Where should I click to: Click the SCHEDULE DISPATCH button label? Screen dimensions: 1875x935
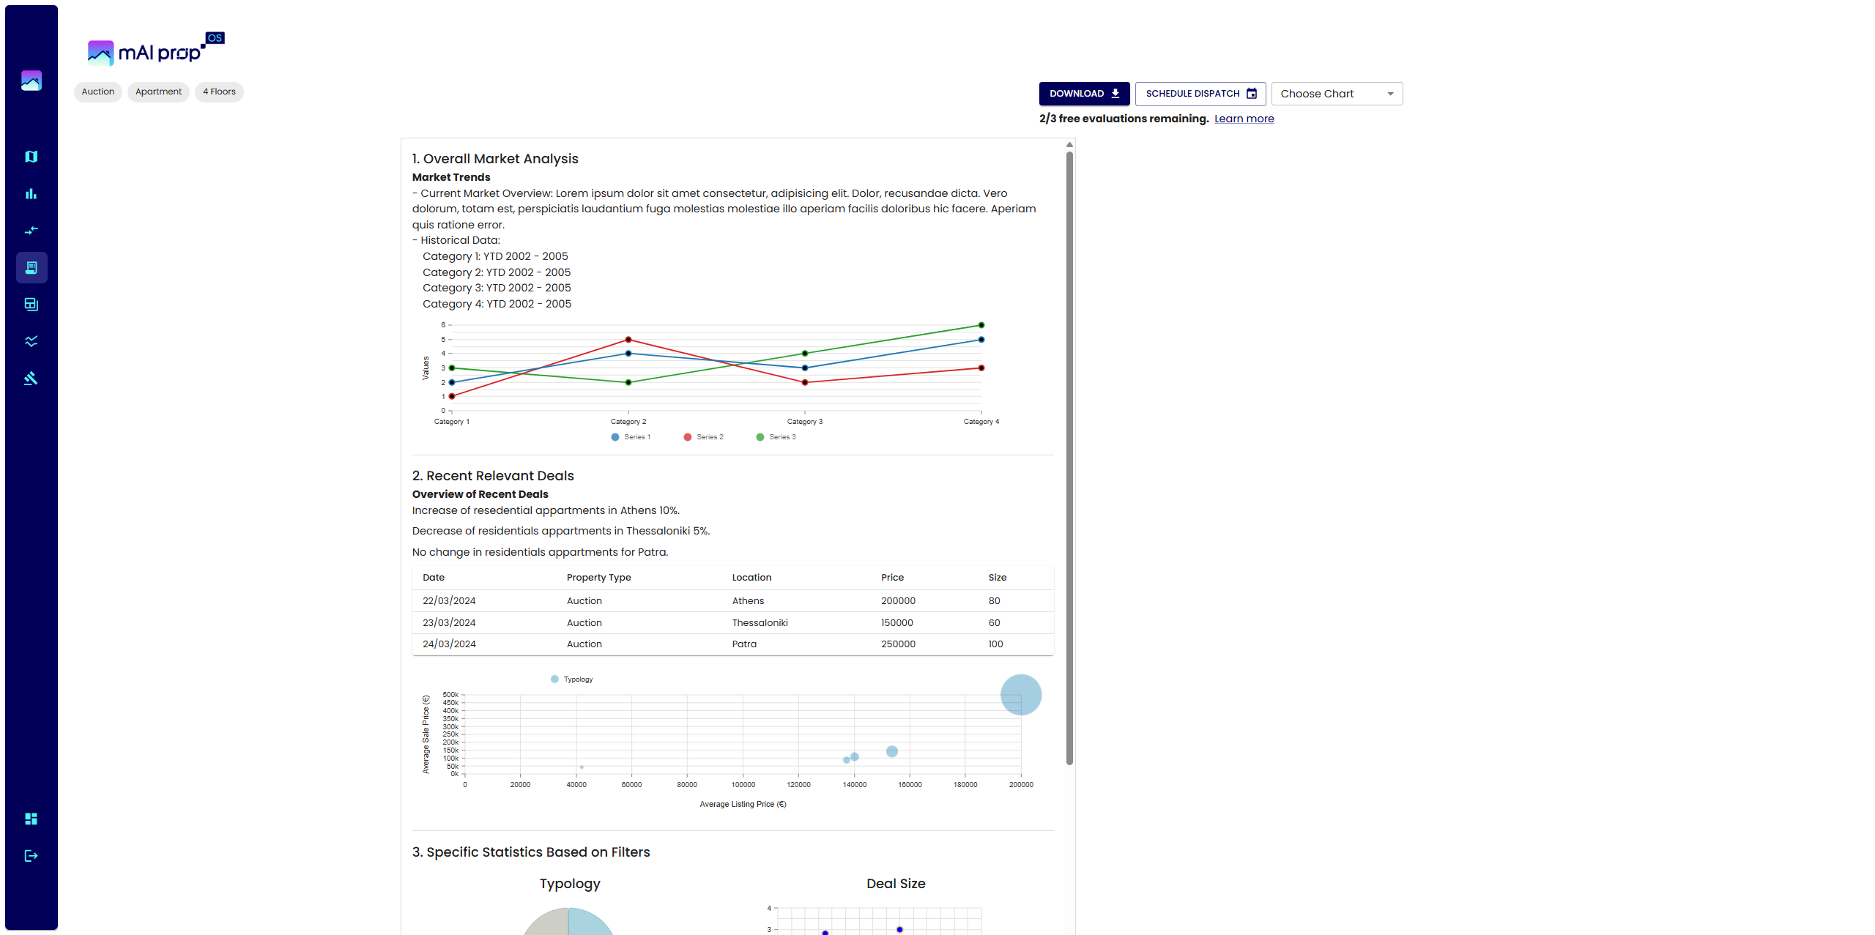point(1192,94)
